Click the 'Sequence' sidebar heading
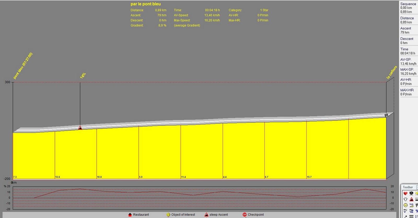This screenshot has width=418, height=218. click(408, 4)
